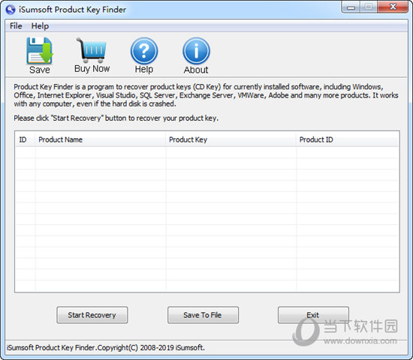Click the Save floppy disk icon
413x360 pixels.
pos(40,51)
